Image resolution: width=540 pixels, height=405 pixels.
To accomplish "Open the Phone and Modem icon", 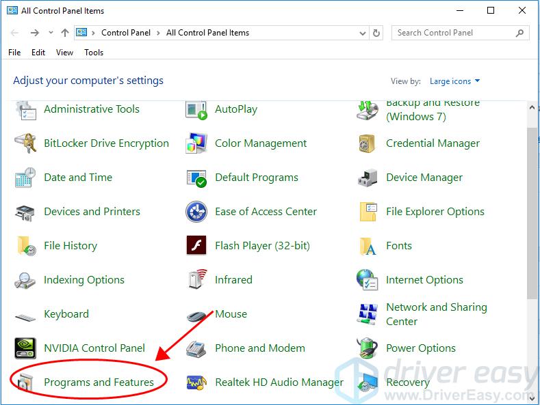I will coord(196,348).
